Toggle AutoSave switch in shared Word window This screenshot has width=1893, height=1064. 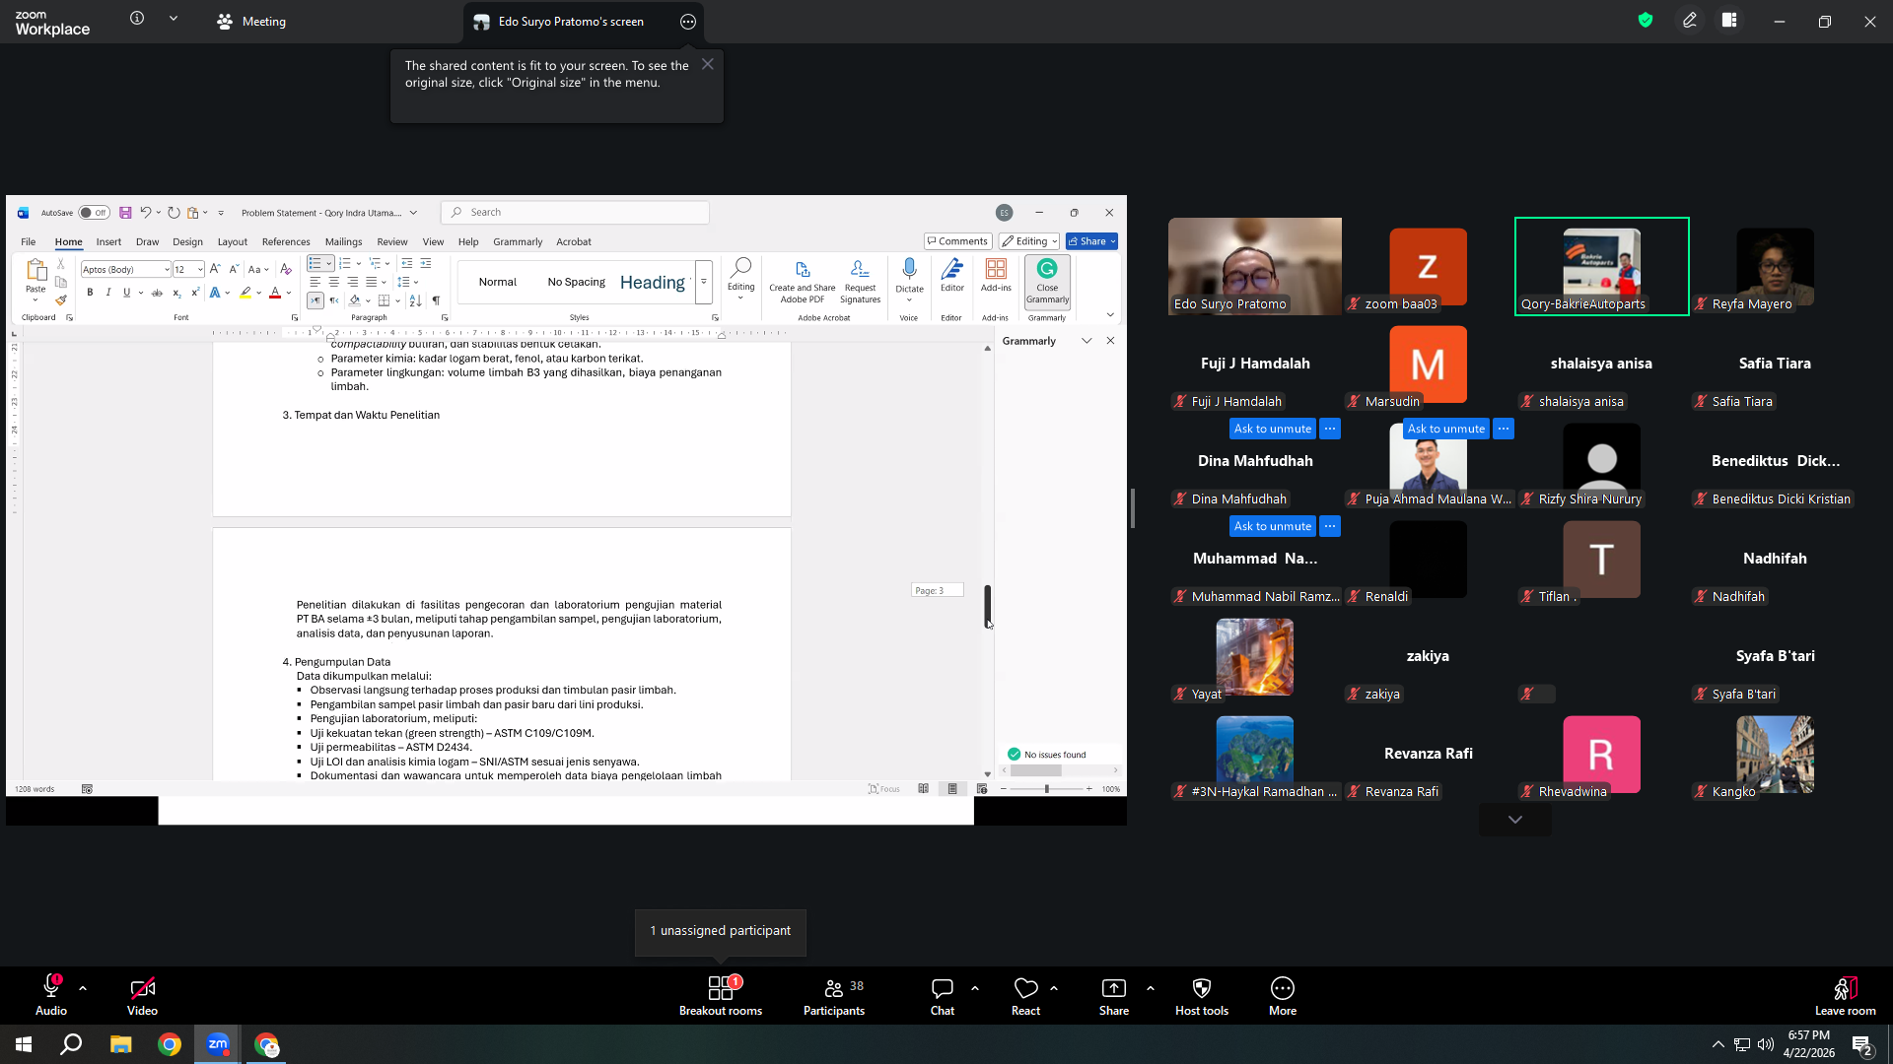click(x=95, y=213)
